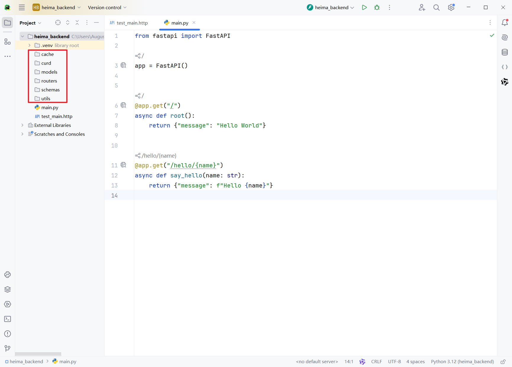The image size is (512, 367).
Task: Open the heima_backend run configuration dropdown
Action: tap(330, 7)
